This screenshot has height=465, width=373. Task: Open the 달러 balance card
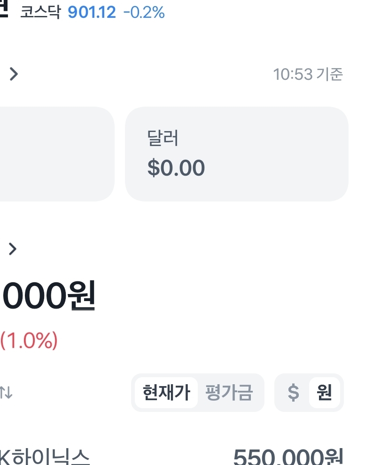(x=236, y=154)
